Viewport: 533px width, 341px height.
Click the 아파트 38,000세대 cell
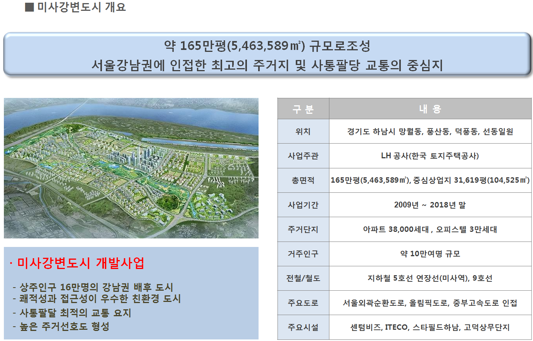(430, 229)
